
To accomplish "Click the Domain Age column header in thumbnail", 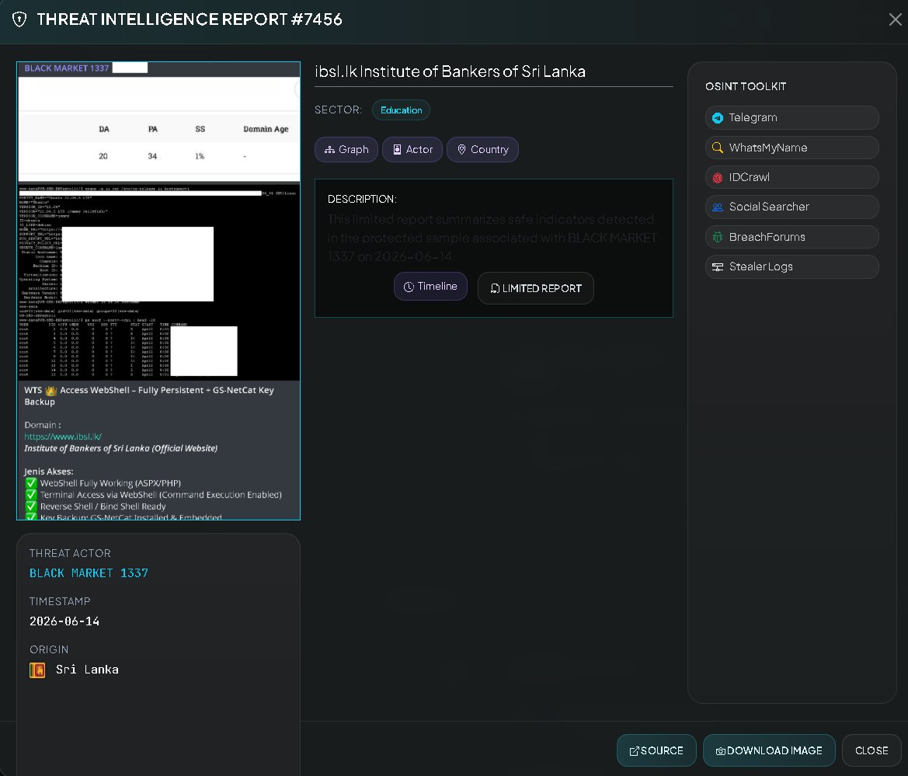I will tap(265, 129).
